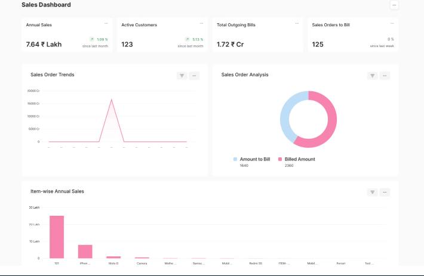This screenshot has width=424, height=276.
Task: Click the 20000 Cr y-axis label
Action: click(33, 91)
